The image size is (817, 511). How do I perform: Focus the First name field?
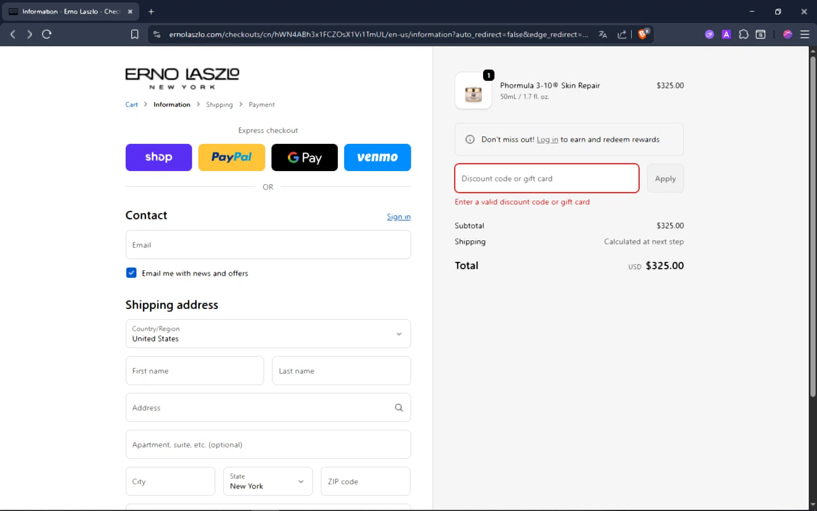194,371
